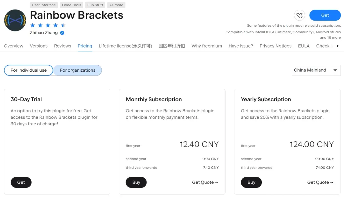
Task: Expand the +4 more tags
Action: 116,5
